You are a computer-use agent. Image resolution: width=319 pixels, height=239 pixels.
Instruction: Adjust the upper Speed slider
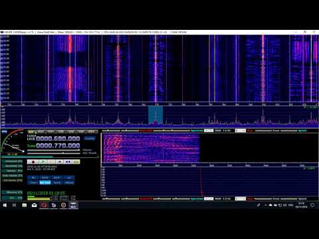288,131
